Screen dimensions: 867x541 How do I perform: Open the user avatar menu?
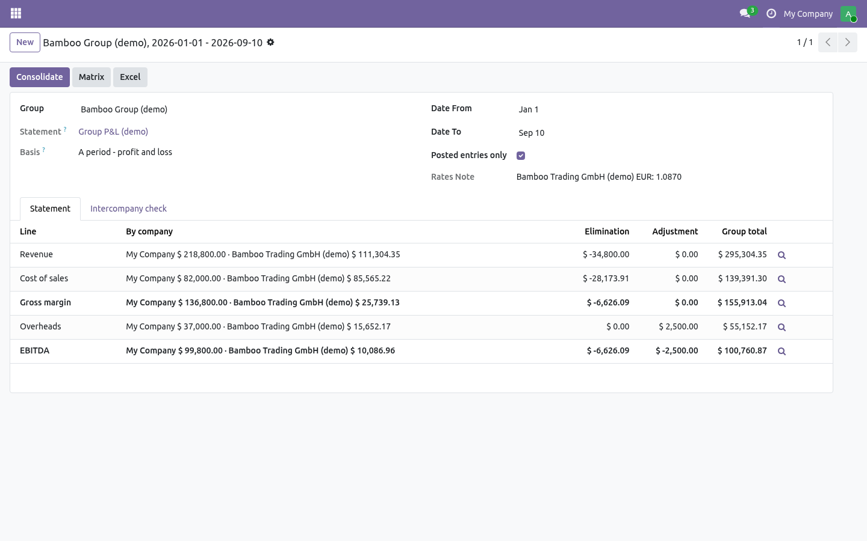tap(848, 13)
